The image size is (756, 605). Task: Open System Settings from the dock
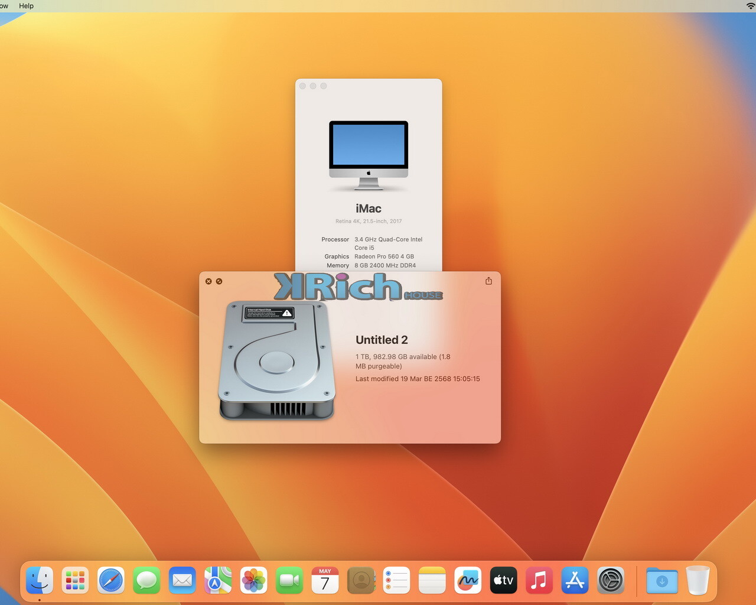pos(611,581)
